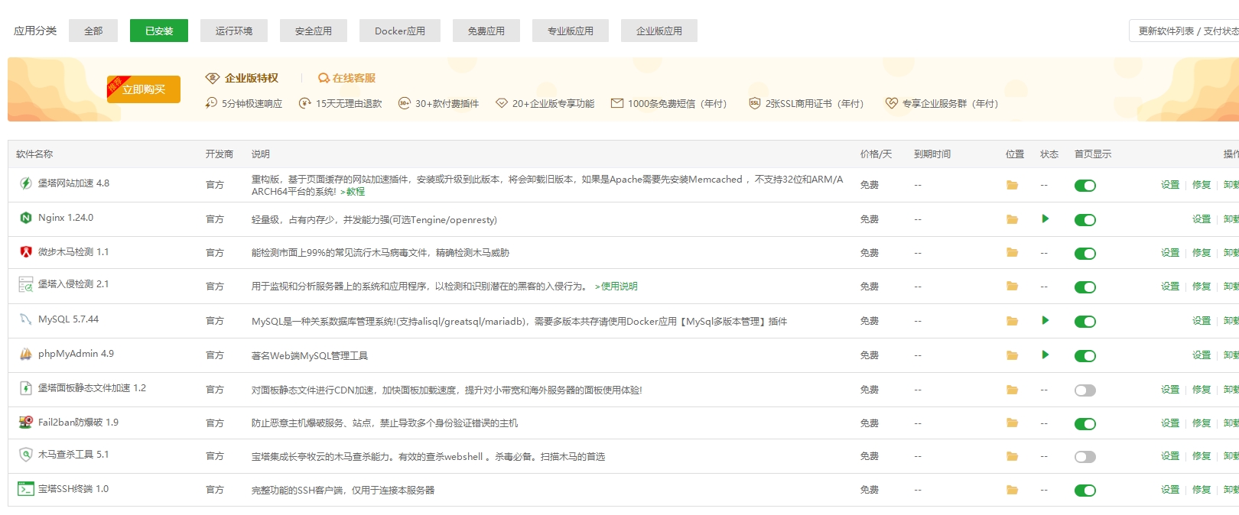This screenshot has height=515, width=1239.
Task: Click the 宝塔SSH终端 terminal icon
Action: pos(26,488)
